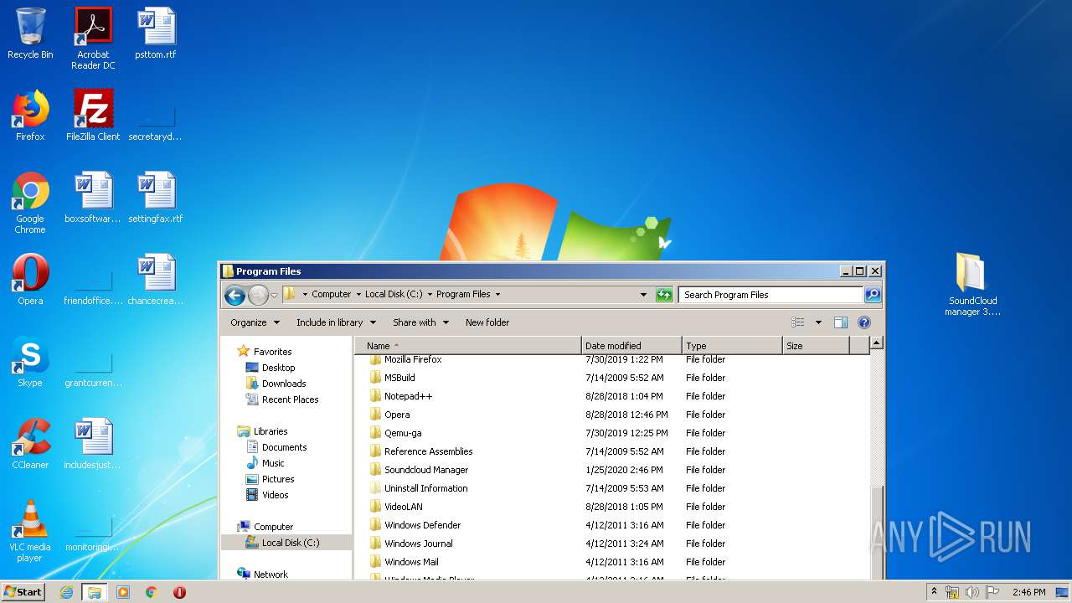This screenshot has width=1072, height=603.
Task: Click the Change your view icon
Action: 798,322
